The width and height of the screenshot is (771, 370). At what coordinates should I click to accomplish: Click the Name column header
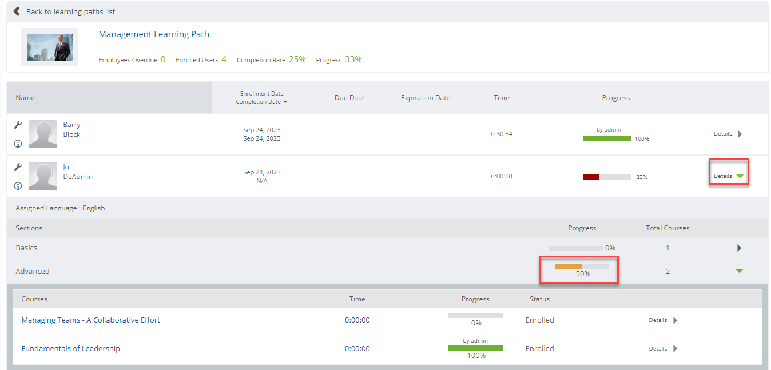[x=25, y=97]
